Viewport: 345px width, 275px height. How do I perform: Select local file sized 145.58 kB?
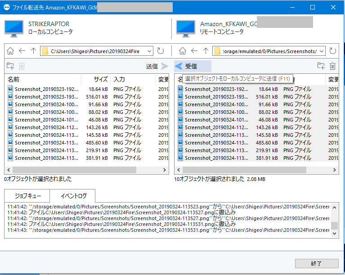point(87,135)
